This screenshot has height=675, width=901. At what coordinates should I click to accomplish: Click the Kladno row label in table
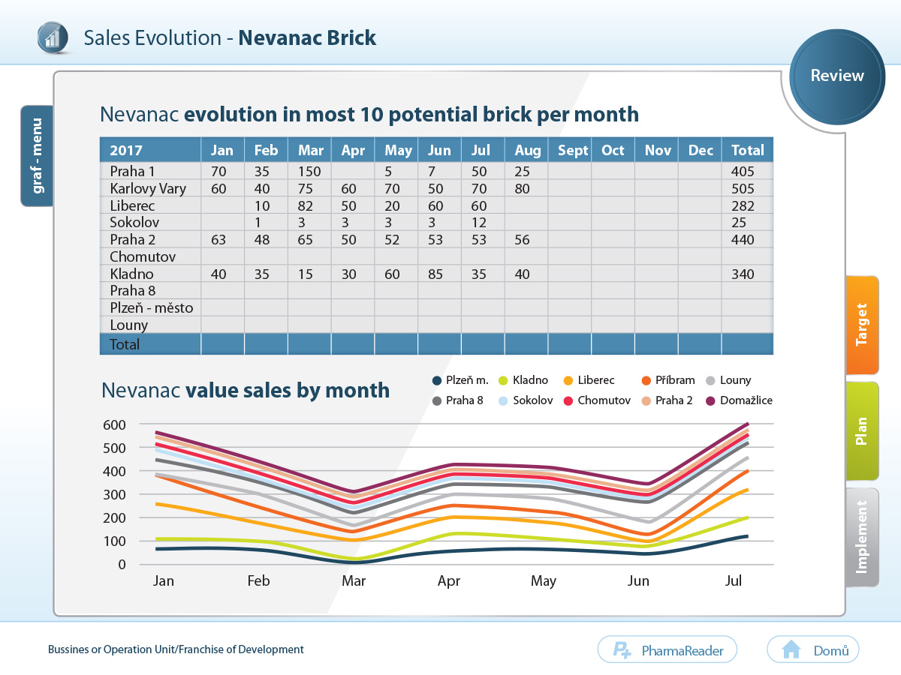(131, 274)
